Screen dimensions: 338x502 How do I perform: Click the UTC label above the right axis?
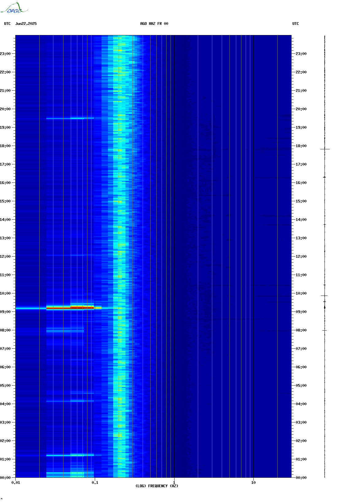click(296, 24)
